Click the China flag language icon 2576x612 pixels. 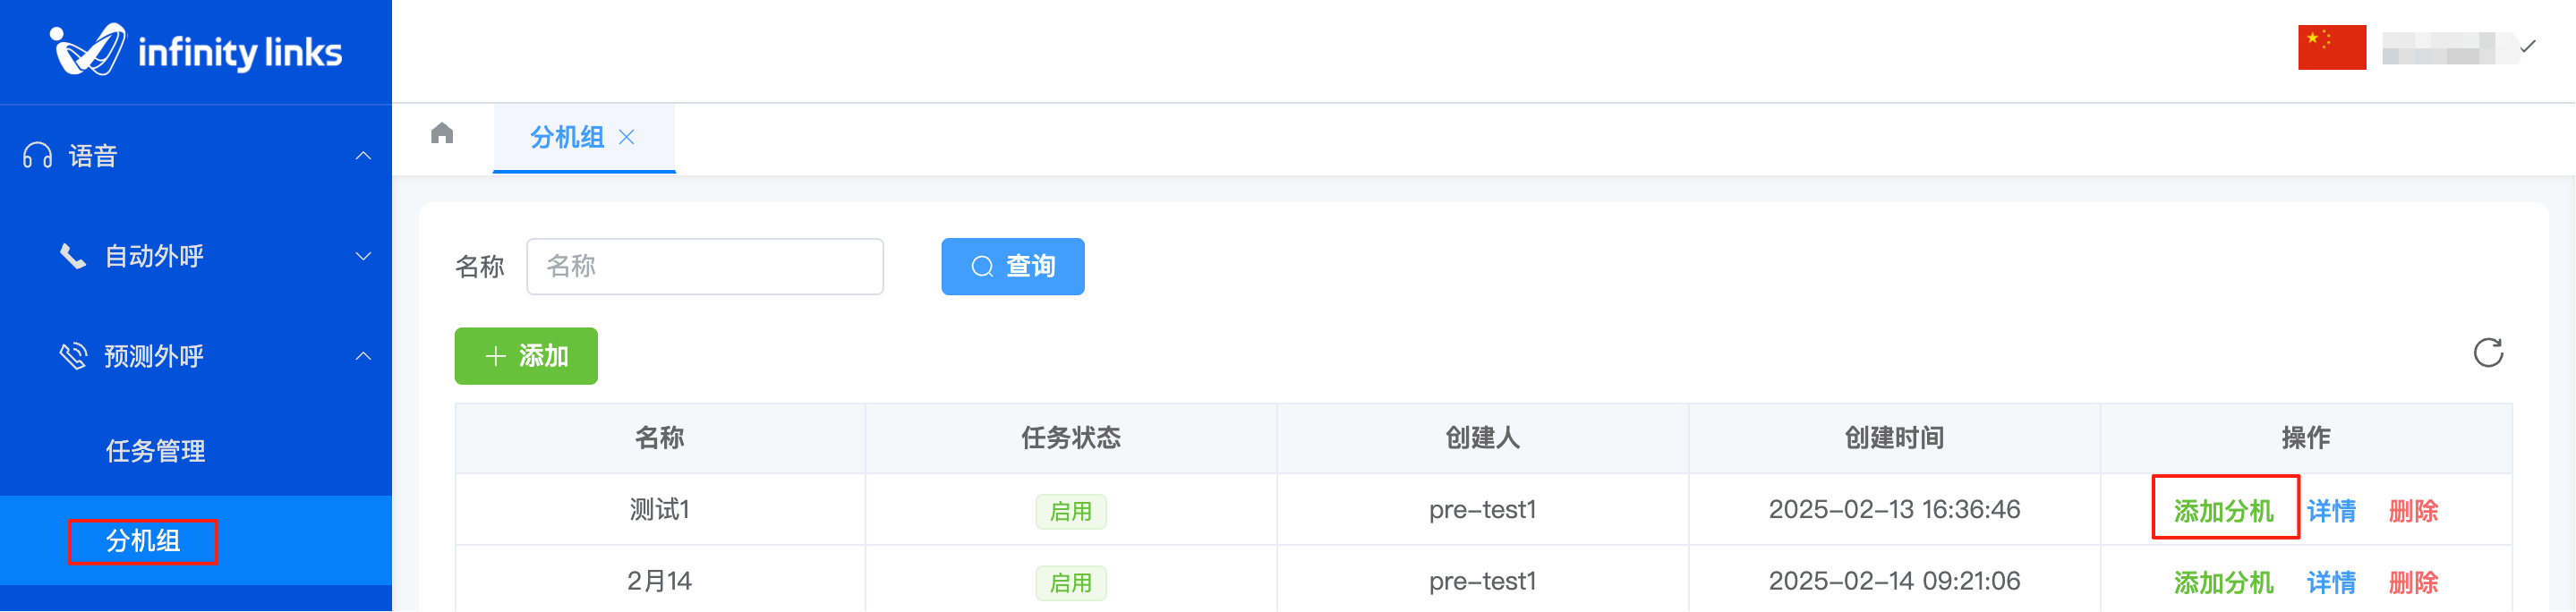2331,48
